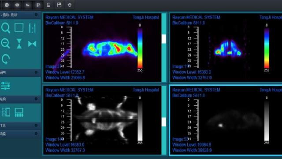Choose the rectangle selection tool
The height and width of the screenshot is (159, 282).
[19, 28]
